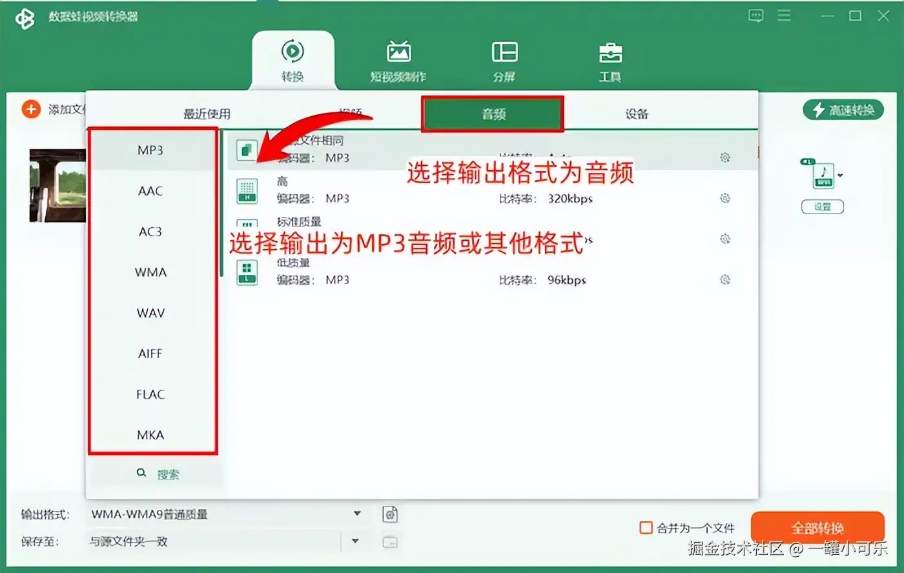Open the 保存至 folder dropdown
The height and width of the screenshot is (573, 904).
[x=354, y=541]
